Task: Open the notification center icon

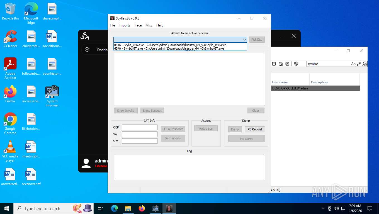Action: (x=370, y=208)
